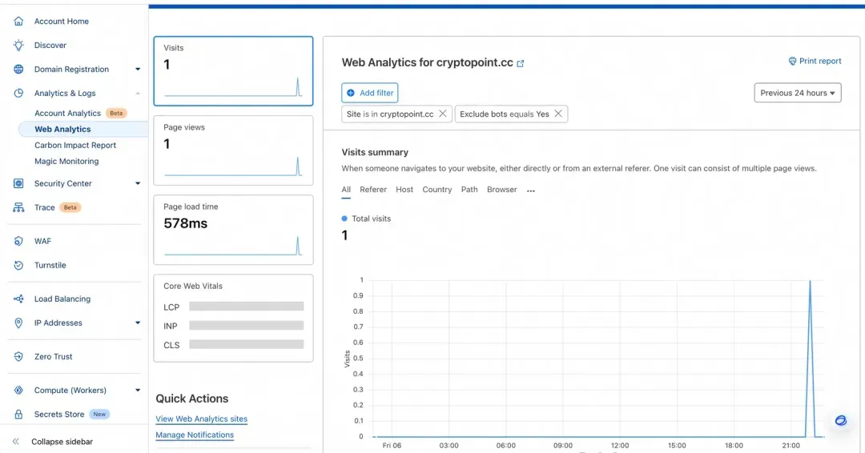Click the Secrets Store lock icon
Image resolution: width=865 pixels, height=453 pixels.
point(18,415)
